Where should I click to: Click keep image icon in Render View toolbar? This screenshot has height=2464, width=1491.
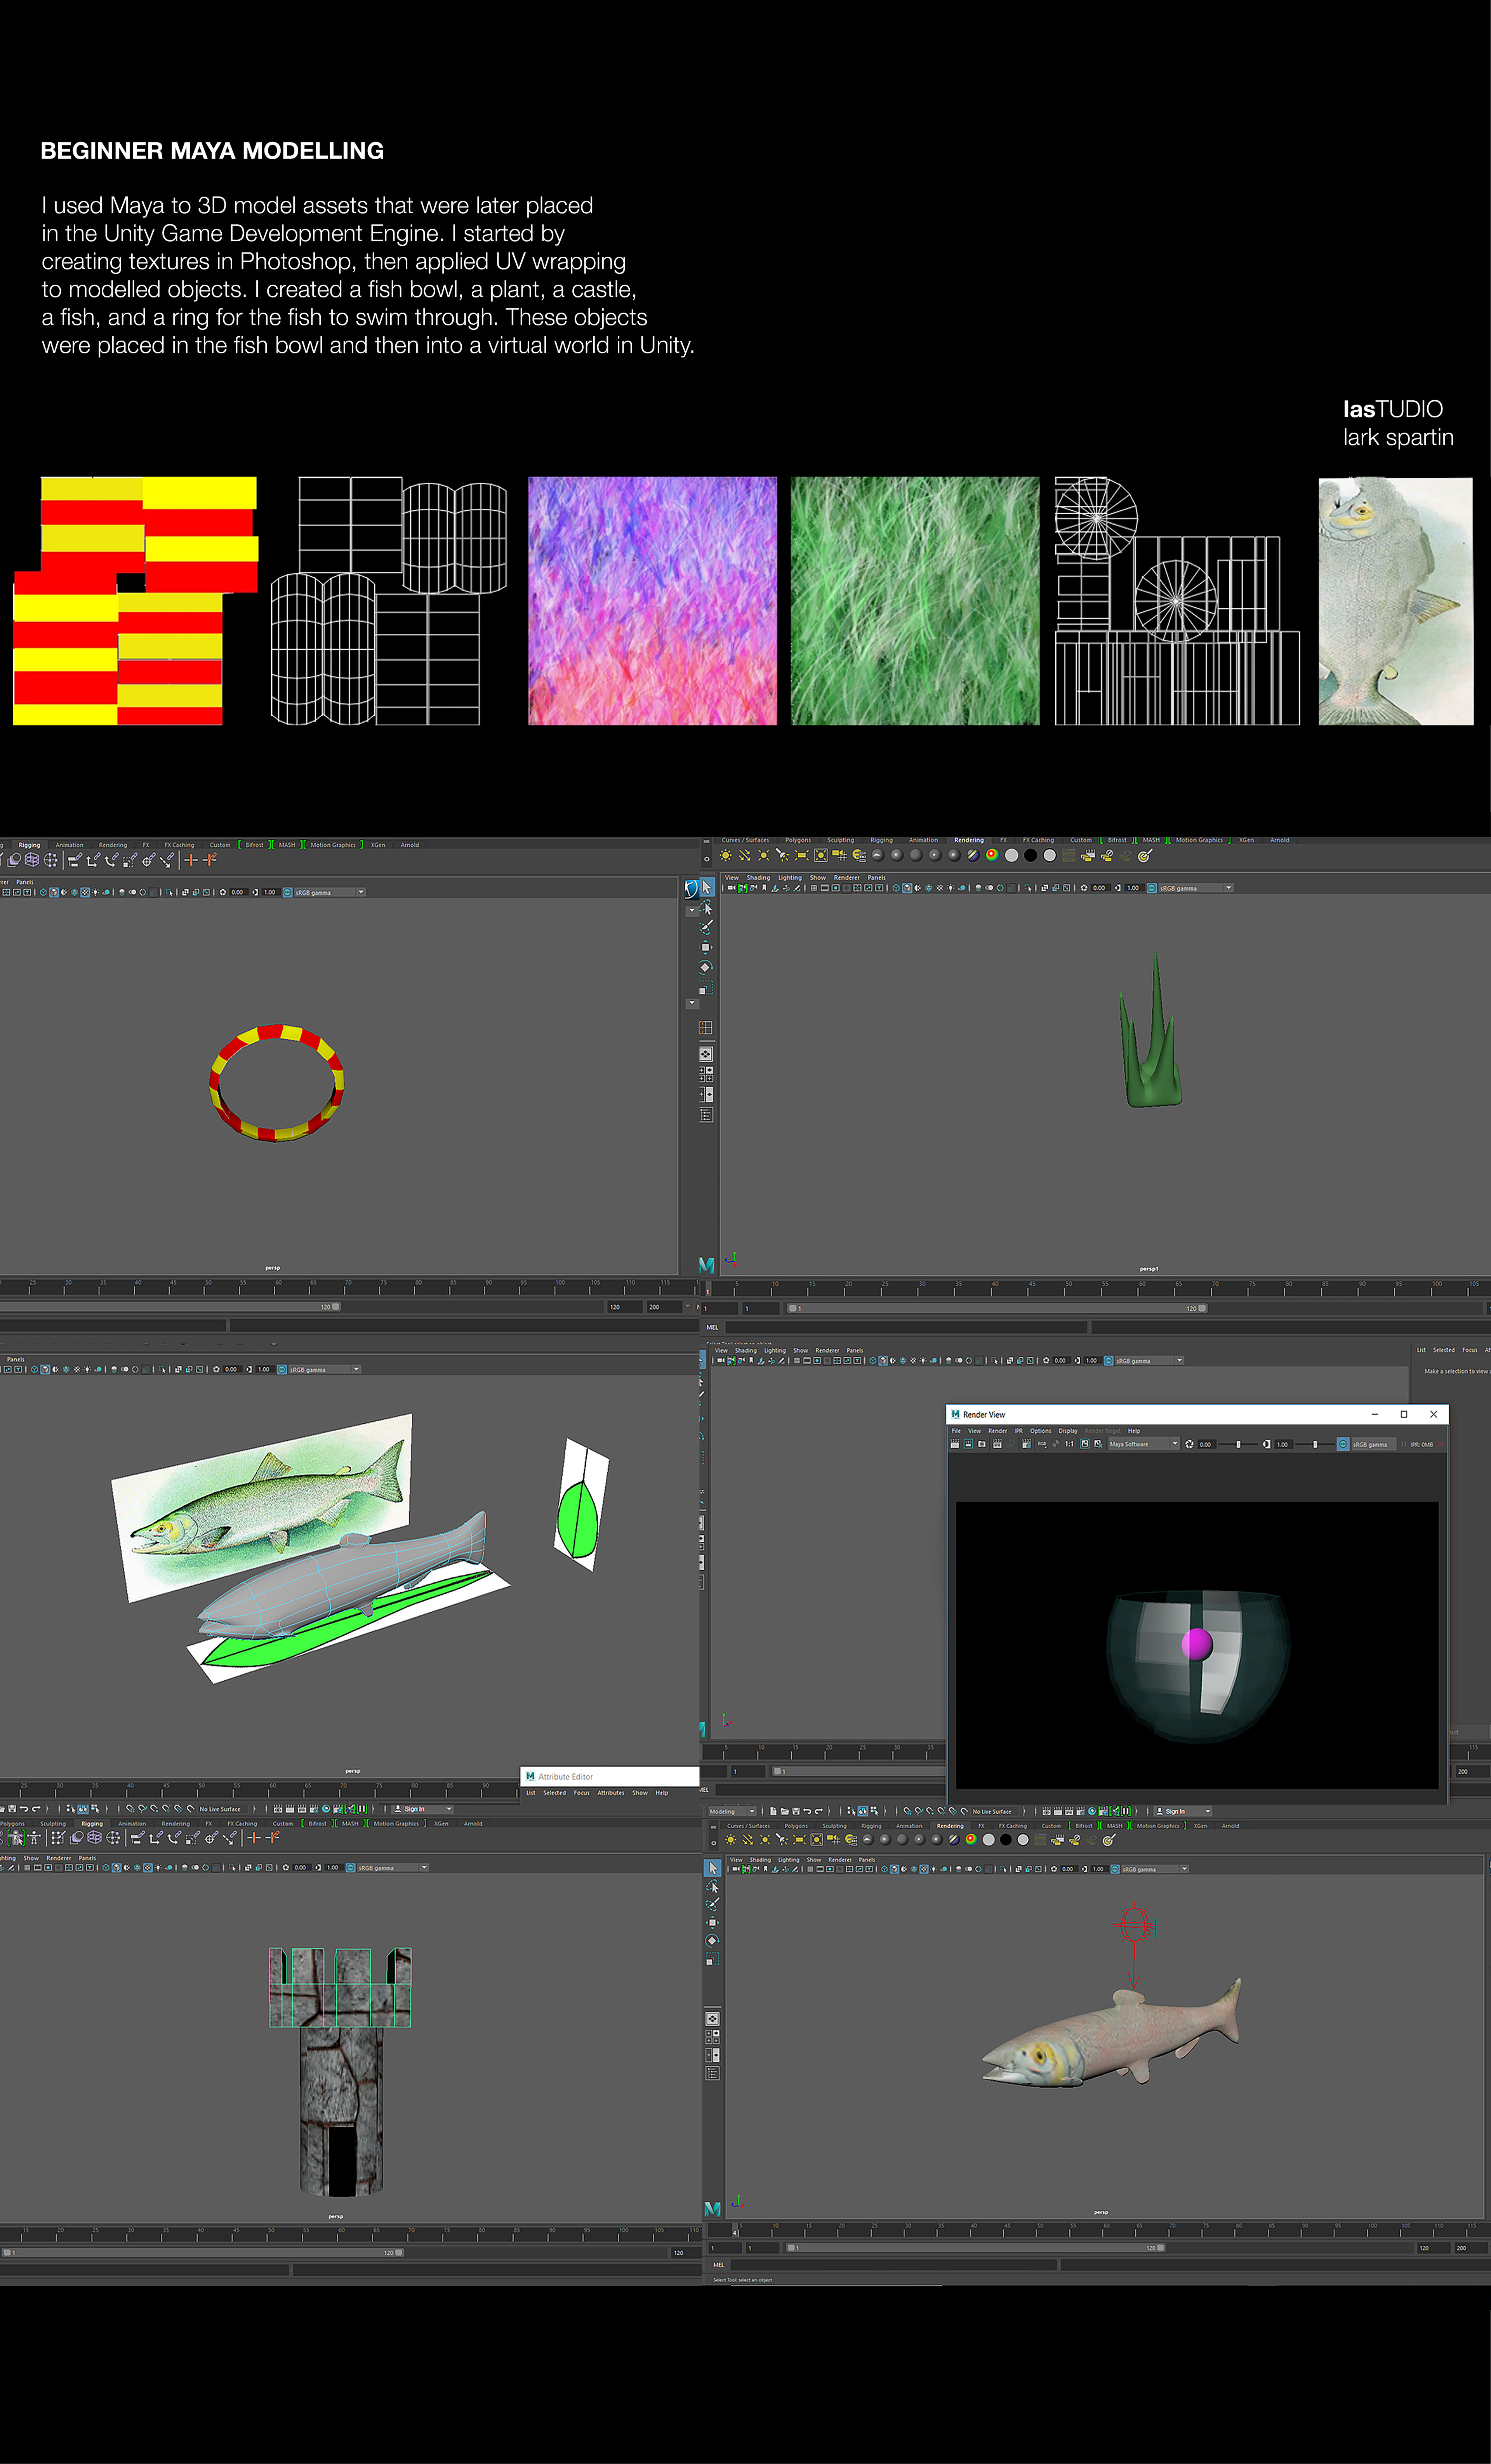1085,1444
